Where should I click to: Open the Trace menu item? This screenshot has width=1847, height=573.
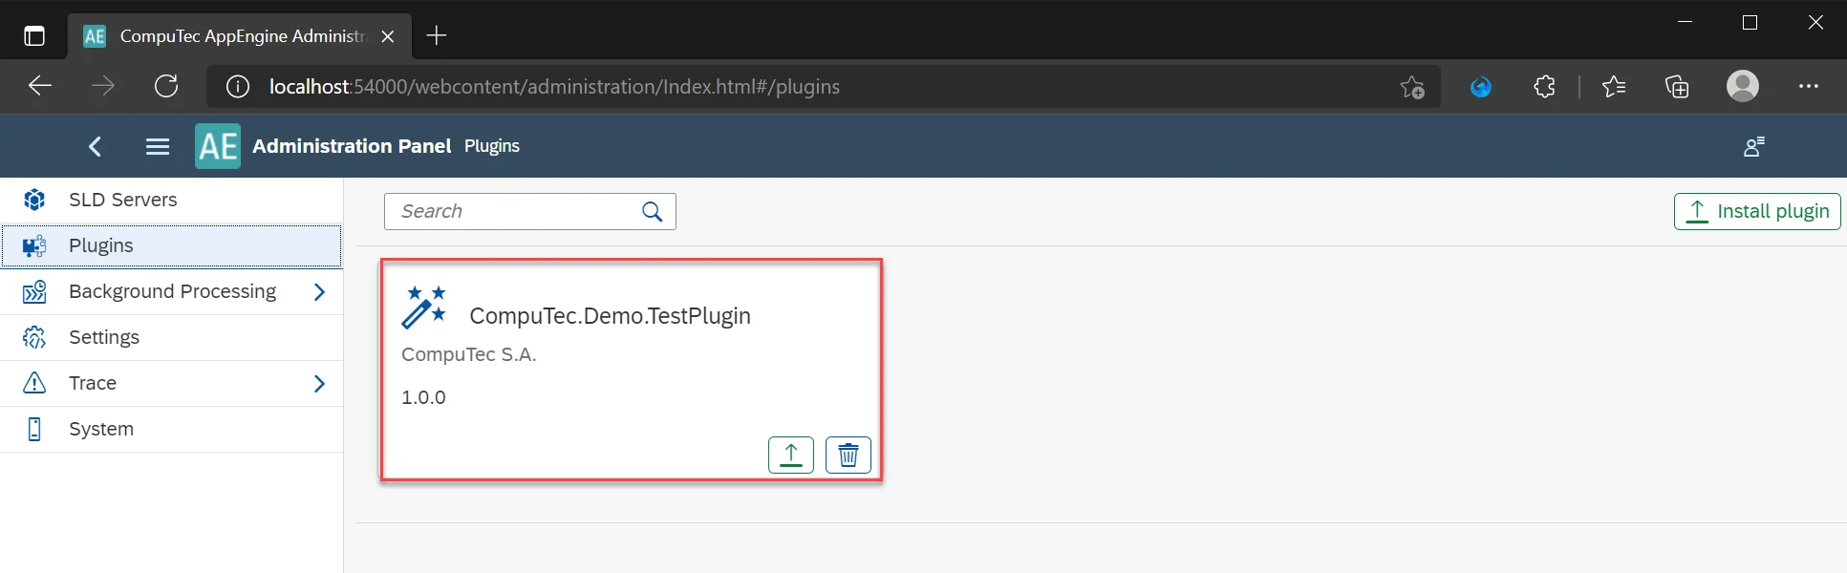[x=172, y=383]
